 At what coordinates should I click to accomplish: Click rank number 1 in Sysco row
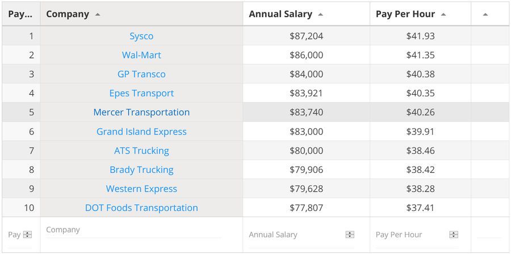coord(31,36)
